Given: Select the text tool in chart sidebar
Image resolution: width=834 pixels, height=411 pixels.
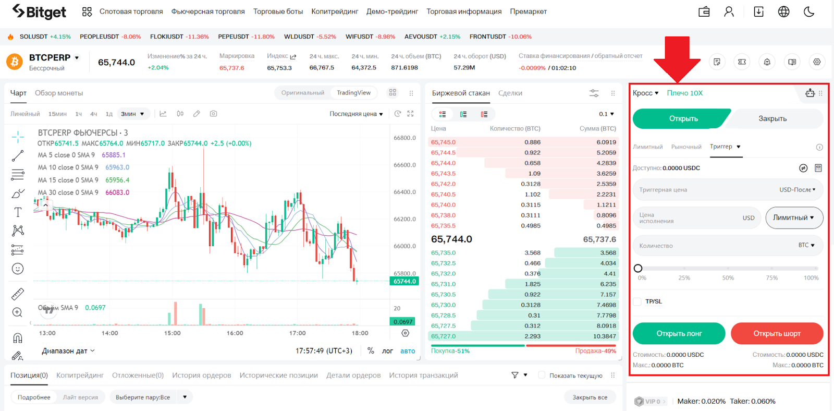Looking at the screenshot, I should tap(18, 212).
